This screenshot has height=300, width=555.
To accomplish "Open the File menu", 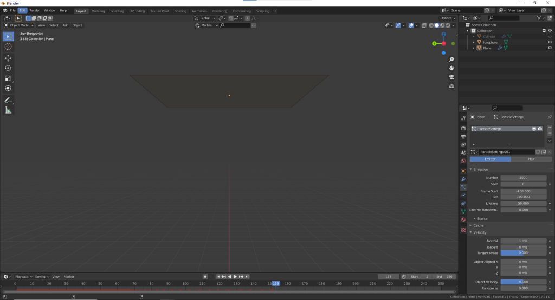I will pos(13,11).
